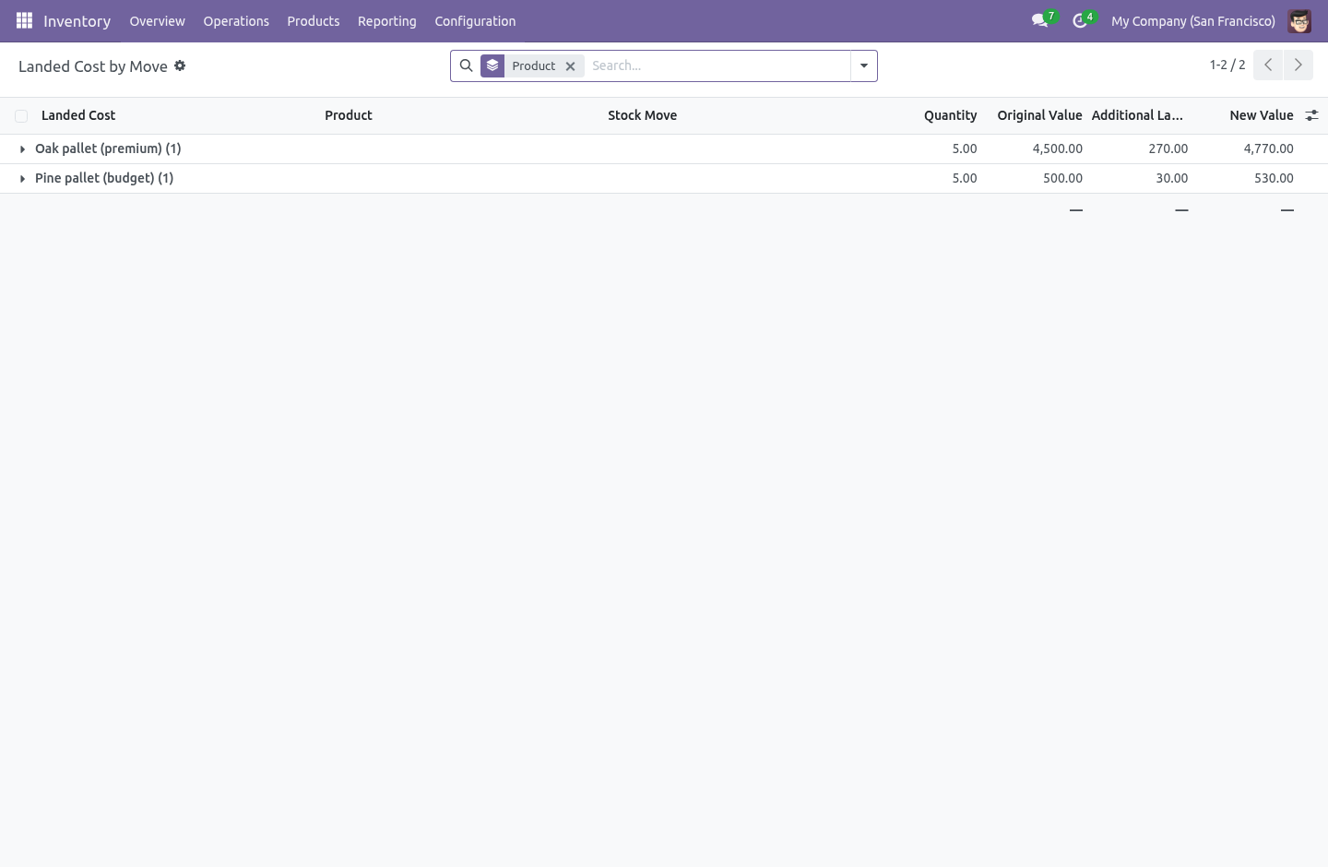Image resolution: width=1328 pixels, height=867 pixels.
Task: Click the Landed Cost by Move title
Action: [93, 66]
